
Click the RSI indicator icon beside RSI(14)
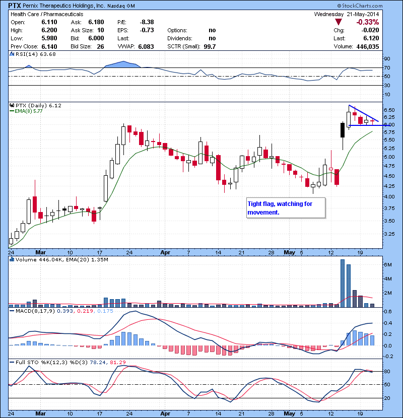tap(12, 54)
